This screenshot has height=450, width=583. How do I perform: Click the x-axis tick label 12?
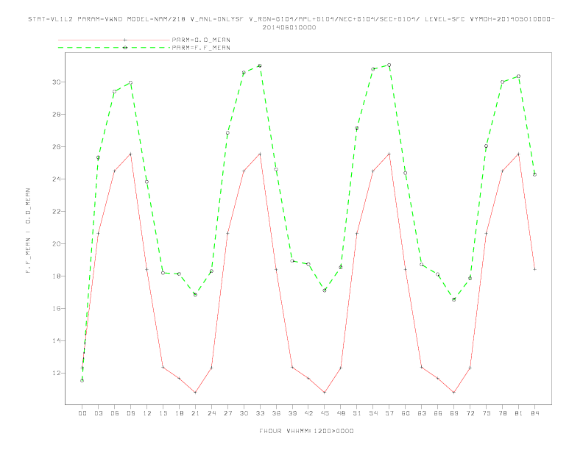pyautogui.click(x=147, y=413)
